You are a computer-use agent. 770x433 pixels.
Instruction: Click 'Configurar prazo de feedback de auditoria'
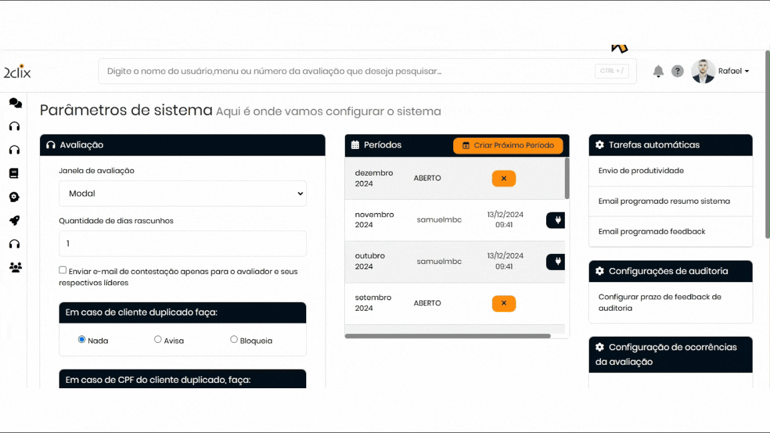point(659,303)
